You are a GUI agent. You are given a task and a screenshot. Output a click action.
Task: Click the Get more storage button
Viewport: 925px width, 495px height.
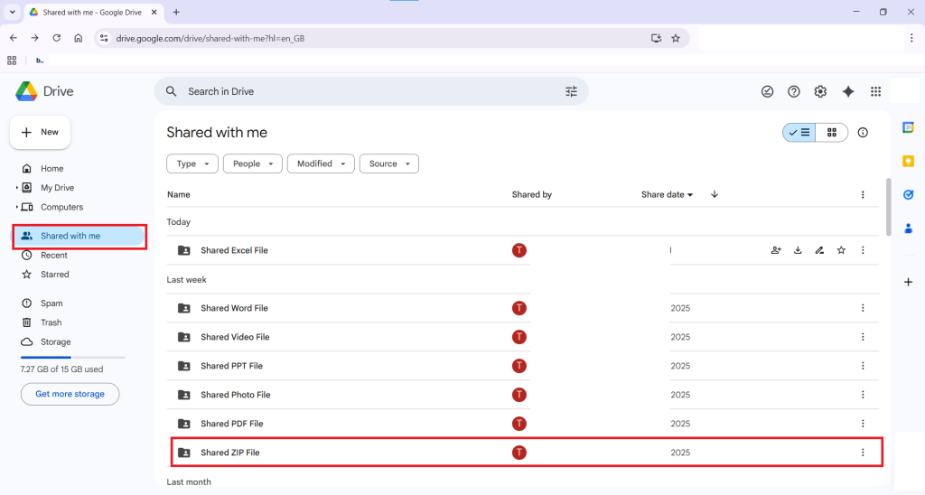point(70,394)
